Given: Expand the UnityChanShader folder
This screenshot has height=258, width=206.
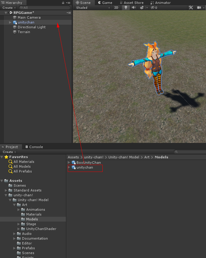Looking at the screenshot, I should 19,229.
